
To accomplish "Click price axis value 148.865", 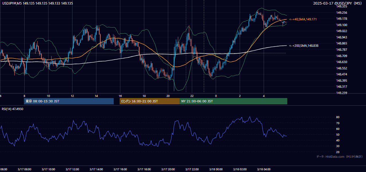I will tap(342, 43).
